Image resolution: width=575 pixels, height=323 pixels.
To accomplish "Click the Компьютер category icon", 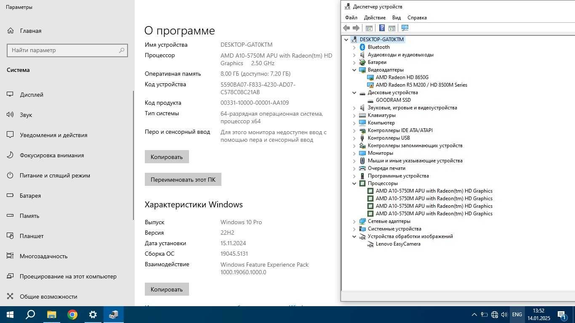I will tap(362, 123).
